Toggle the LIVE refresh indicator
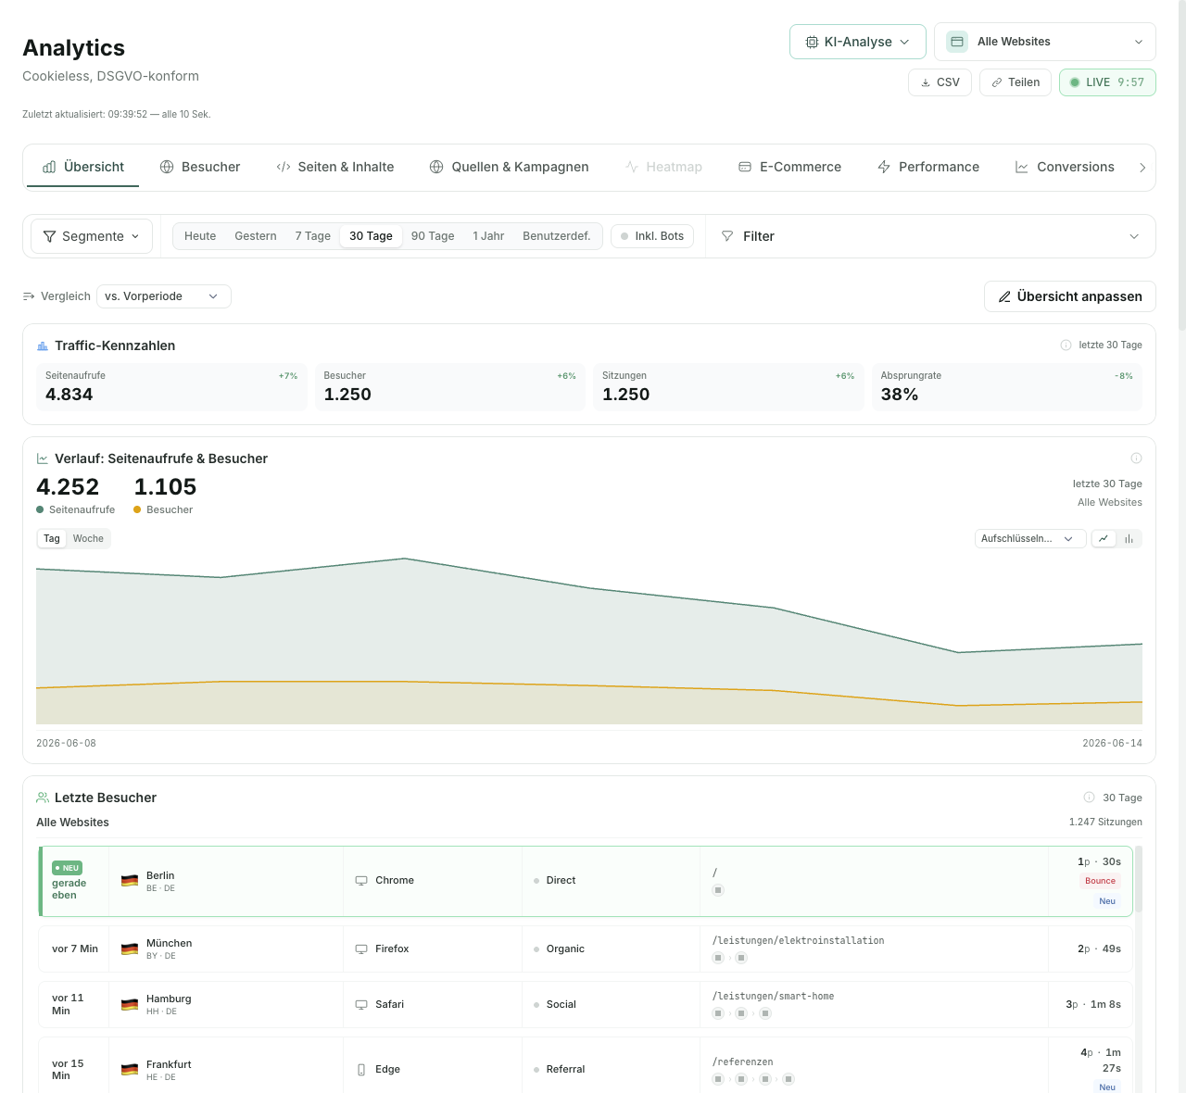The height and width of the screenshot is (1093, 1186). (1107, 82)
